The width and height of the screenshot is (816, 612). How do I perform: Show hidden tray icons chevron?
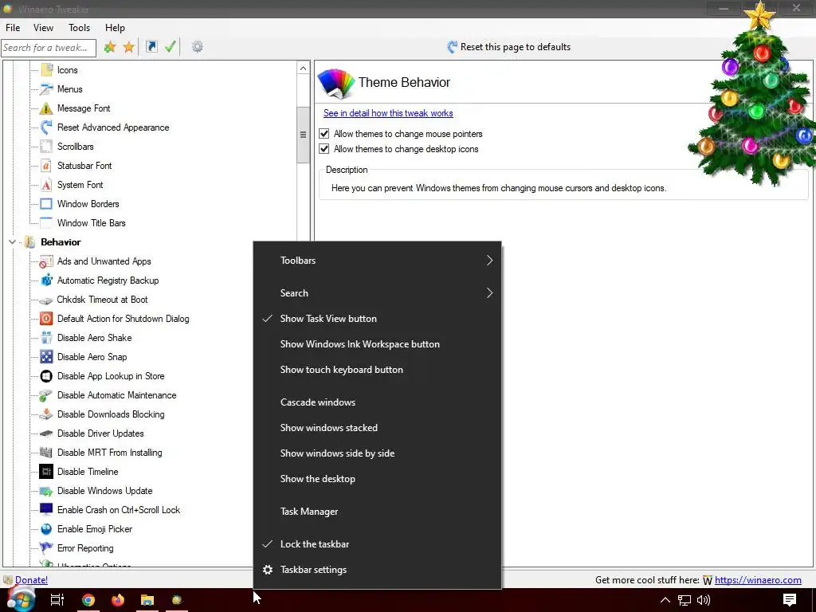point(665,600)
